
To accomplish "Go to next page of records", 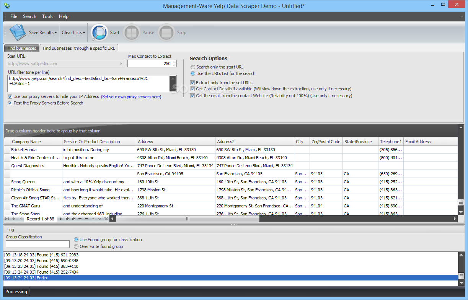I will coord(67,219).
